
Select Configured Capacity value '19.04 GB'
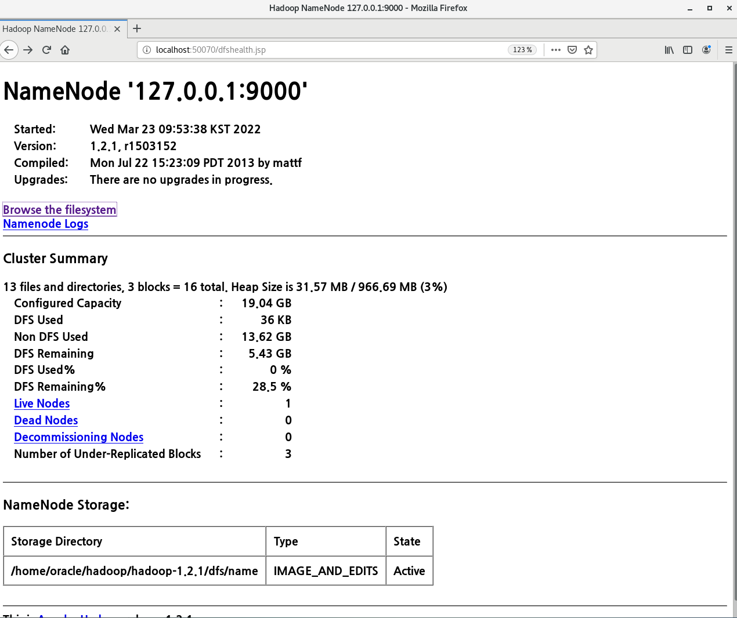tap(266, 303)
